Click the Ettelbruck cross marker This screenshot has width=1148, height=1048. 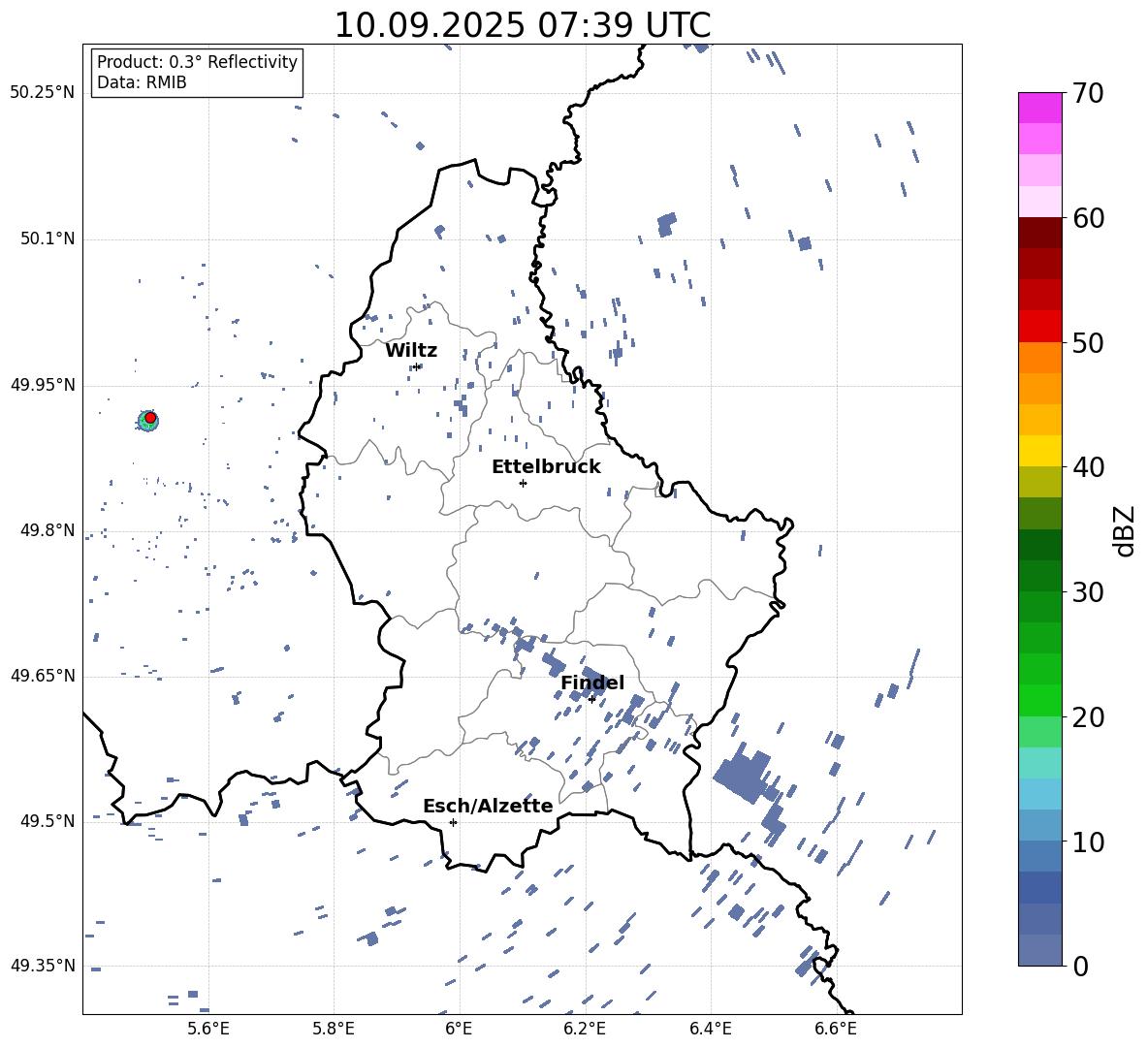pos(523,483)
